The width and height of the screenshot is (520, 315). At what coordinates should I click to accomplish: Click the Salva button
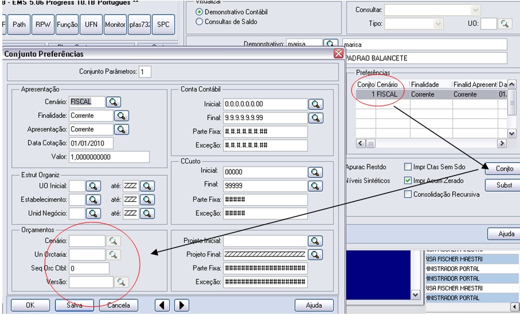tap(74, 305)
